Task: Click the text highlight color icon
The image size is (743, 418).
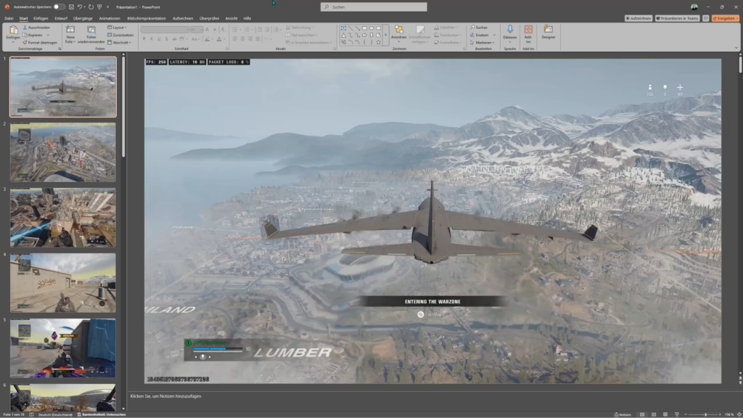Action: [207, 39]
